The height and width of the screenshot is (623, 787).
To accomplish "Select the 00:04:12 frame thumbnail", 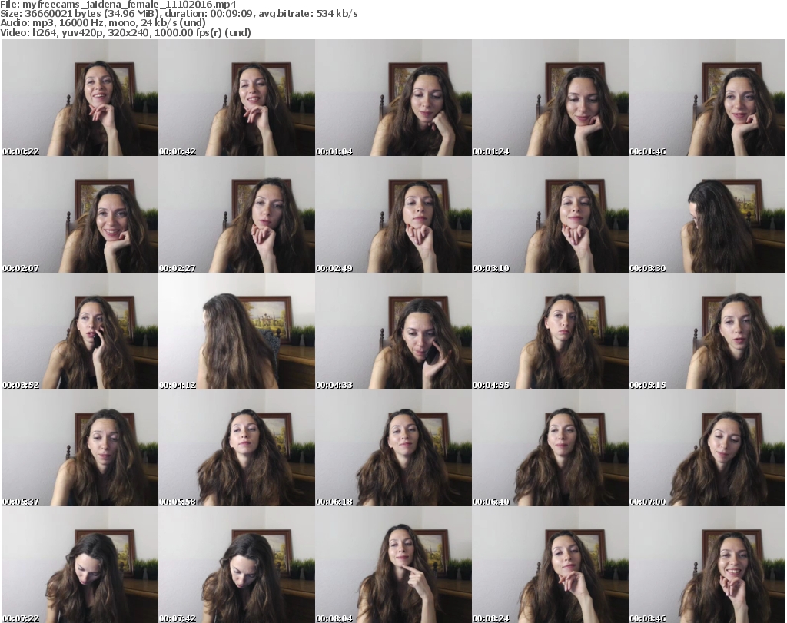I will [x=237, y=332].
